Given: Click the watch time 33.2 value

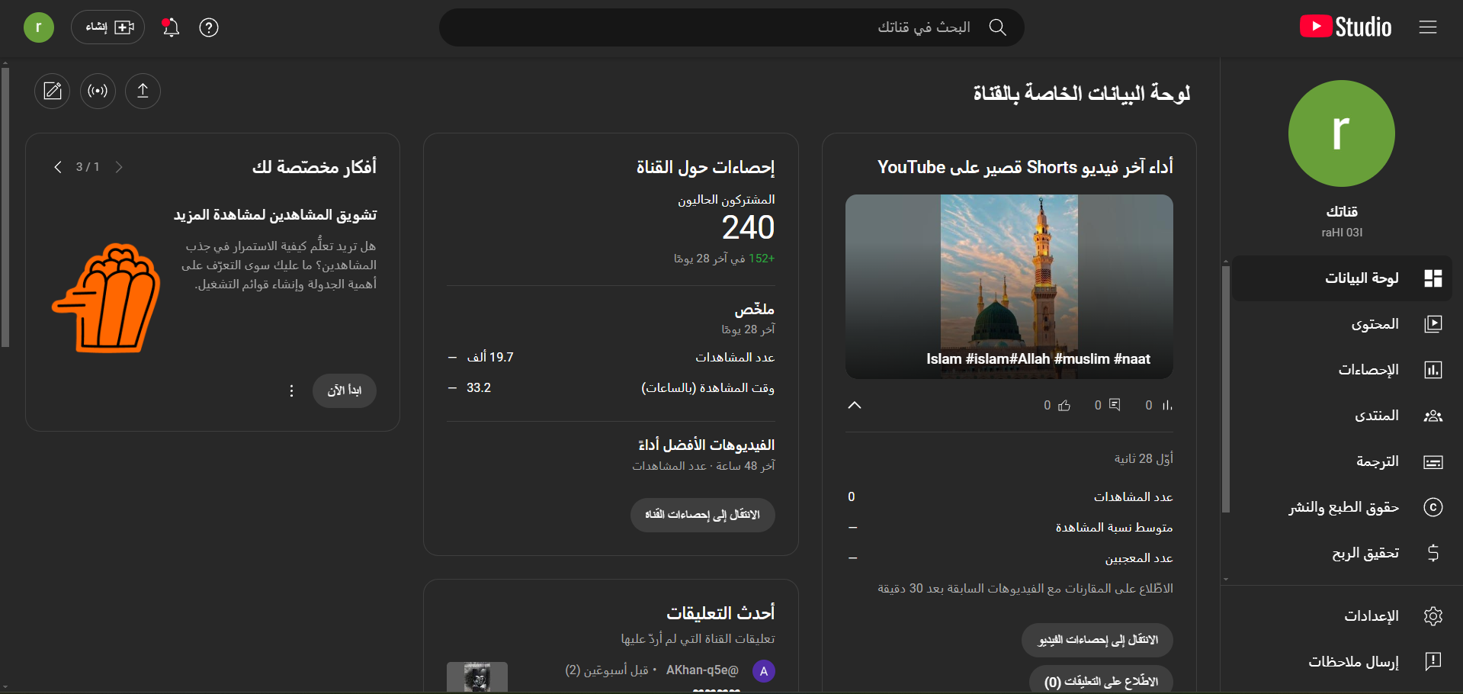Looking at the screenshot, I should (x=479, y=387).
